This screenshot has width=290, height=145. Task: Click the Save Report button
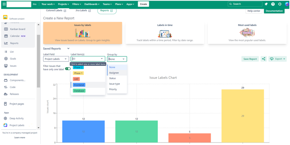[x=250, y=59]
